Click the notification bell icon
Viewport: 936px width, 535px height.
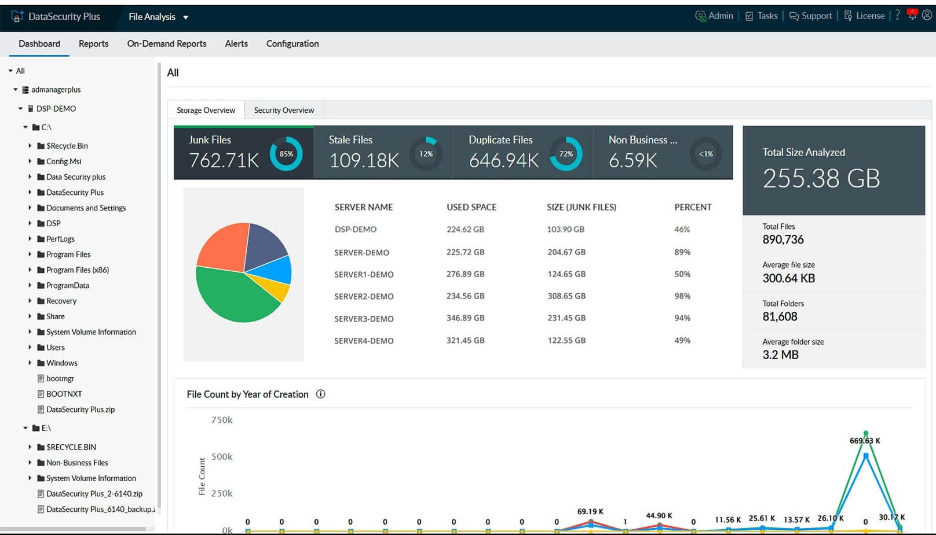(x=912, y=16)
